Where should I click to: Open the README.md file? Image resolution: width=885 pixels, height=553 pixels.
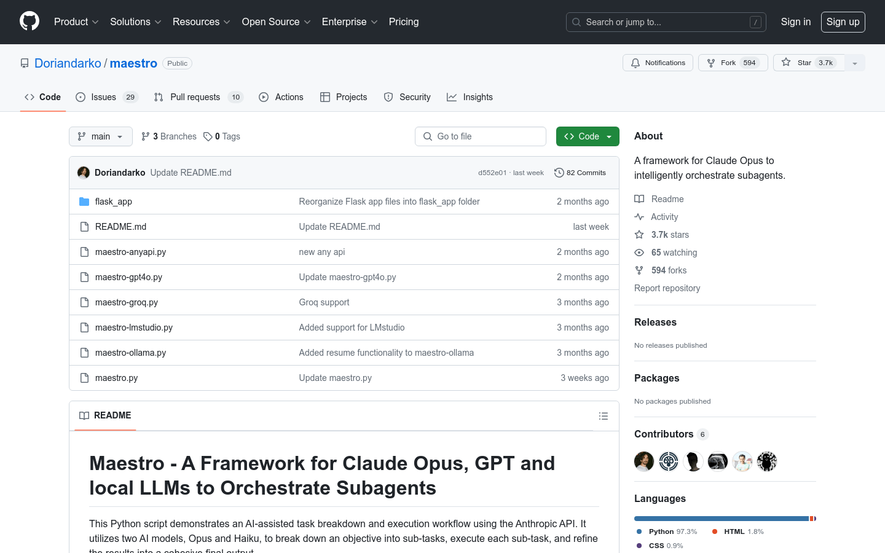pos(121,227)
